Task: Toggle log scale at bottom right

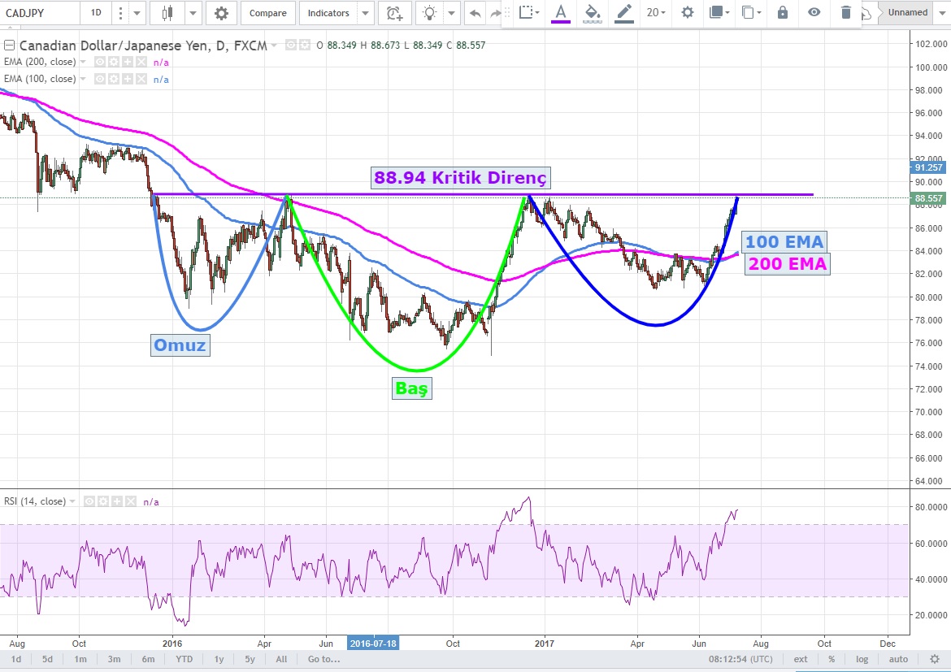Action: 862,659
